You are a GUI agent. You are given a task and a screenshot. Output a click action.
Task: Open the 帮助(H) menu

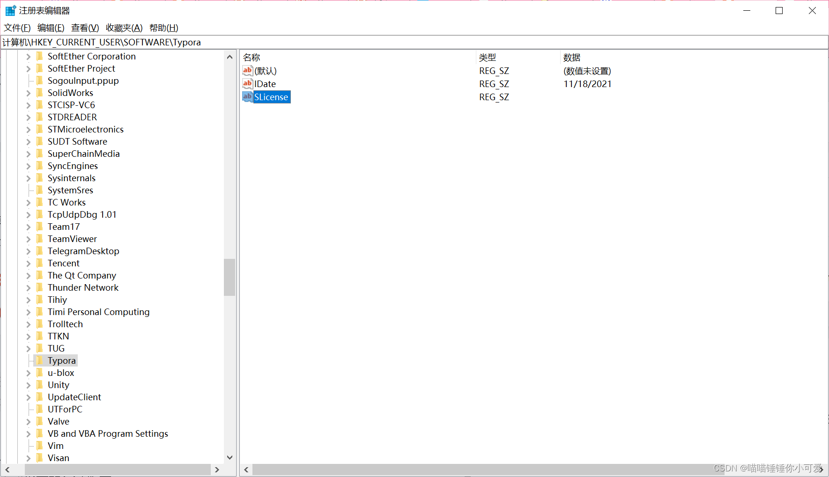click(x=164, y=28)
